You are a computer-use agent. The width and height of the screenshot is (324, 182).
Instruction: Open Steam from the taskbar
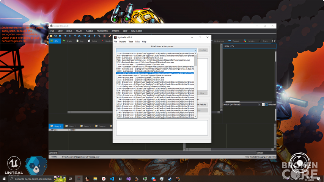[170, 179]
